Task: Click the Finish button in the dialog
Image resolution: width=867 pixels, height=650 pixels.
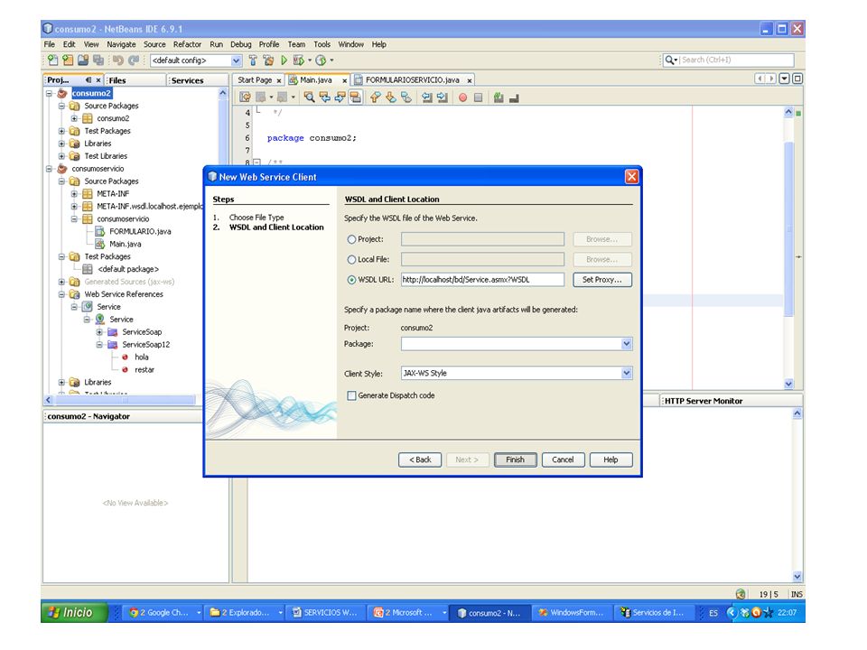Action: click(516, 460)
